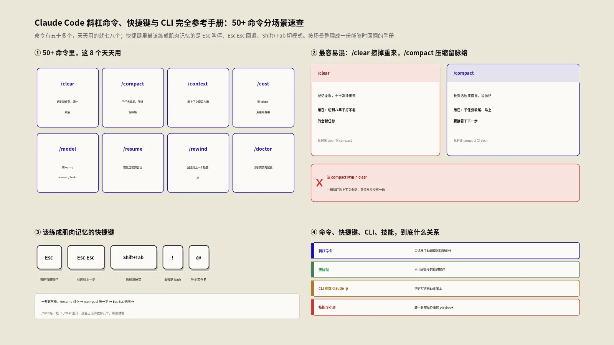Click the '斜杠命令' row label

(325, 251)
